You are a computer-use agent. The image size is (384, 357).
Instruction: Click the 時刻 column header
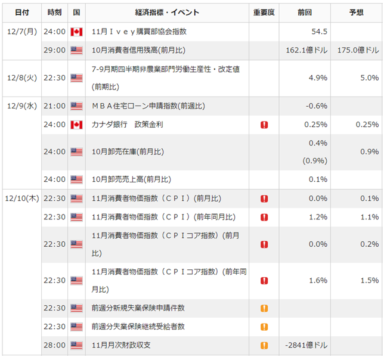[x=54, y=13]
